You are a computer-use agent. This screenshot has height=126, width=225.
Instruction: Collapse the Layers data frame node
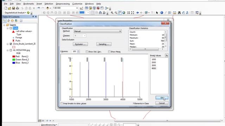[4, 25]
